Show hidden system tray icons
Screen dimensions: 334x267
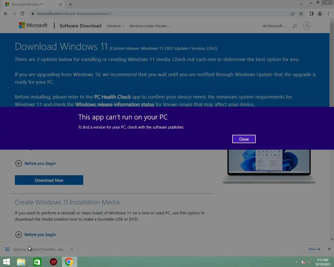point(297,262)
